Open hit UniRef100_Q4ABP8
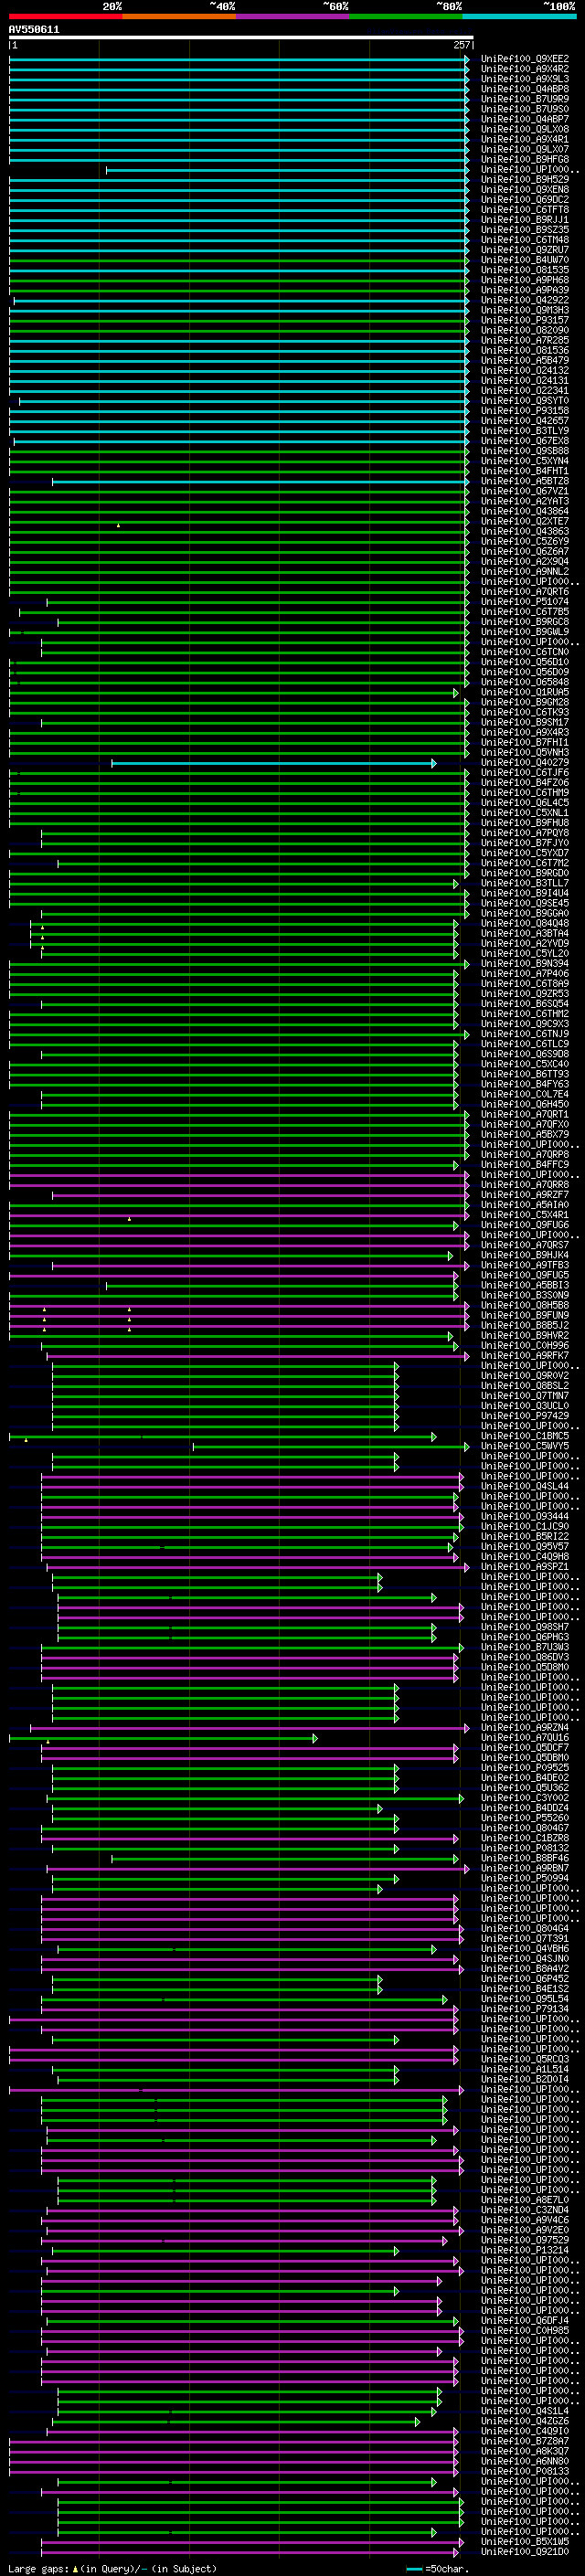Screen dimensions: 585x2576 (525, 89)
